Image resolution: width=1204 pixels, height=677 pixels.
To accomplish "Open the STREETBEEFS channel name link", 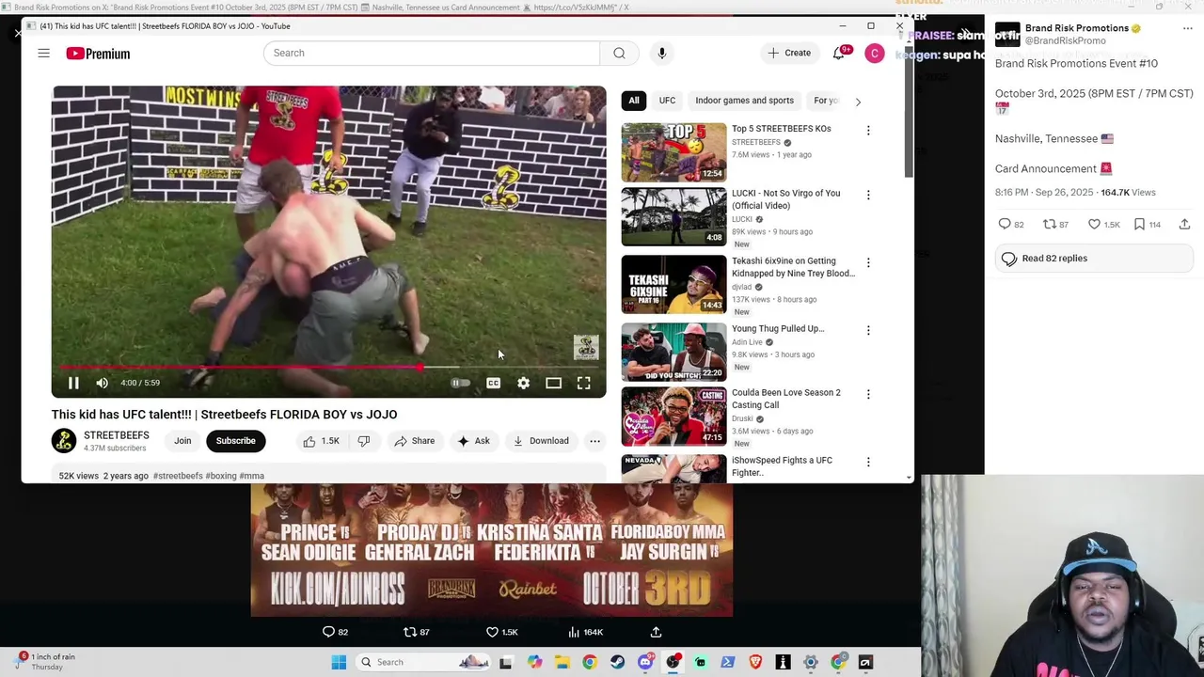I will coord(117,435).
